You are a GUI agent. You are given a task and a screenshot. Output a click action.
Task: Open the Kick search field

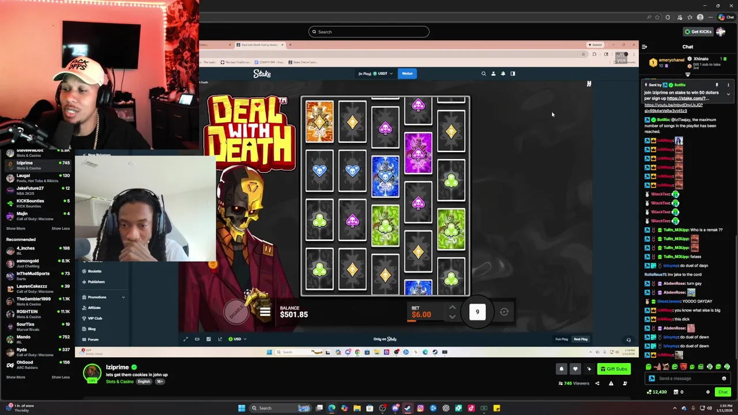coord(369,32)
